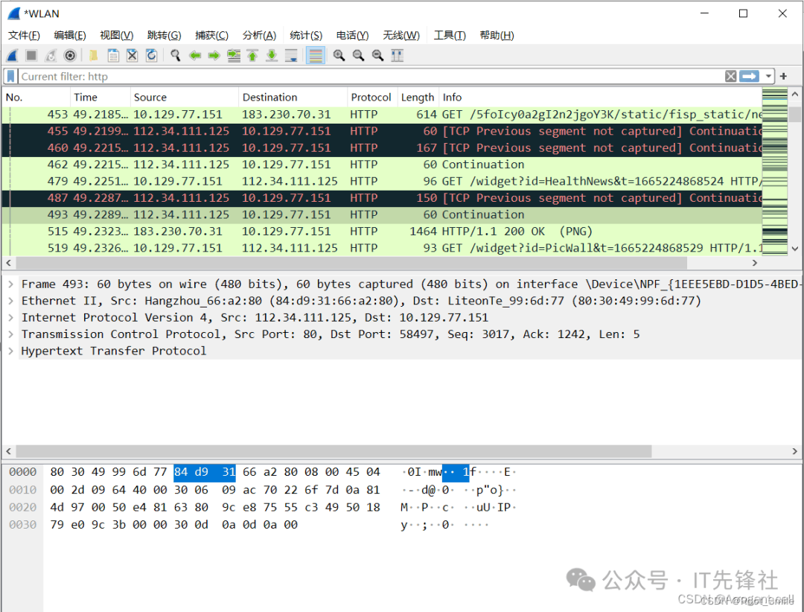Image resolution: width=804 pixels, height=612 pixels.
Task: Toggle packet list coloring rules
Action: (316, 55)
